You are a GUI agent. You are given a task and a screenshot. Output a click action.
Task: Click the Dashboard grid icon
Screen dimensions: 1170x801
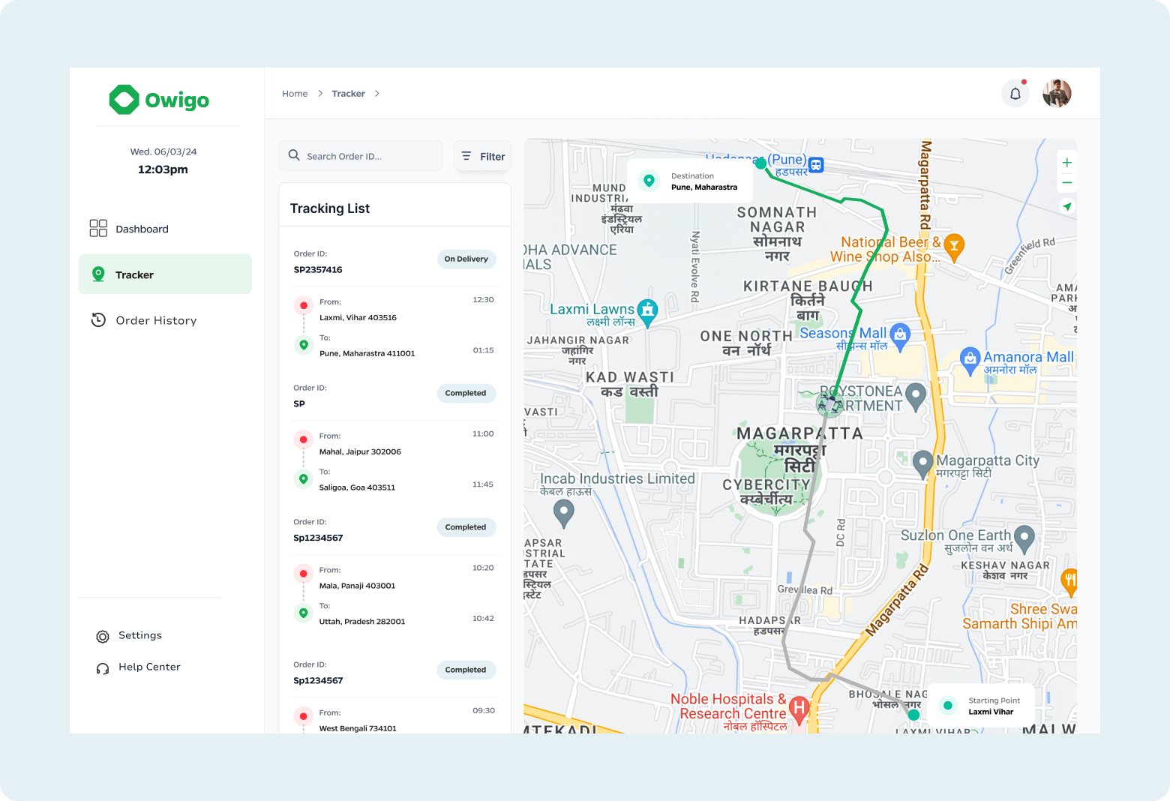(98, 228)
